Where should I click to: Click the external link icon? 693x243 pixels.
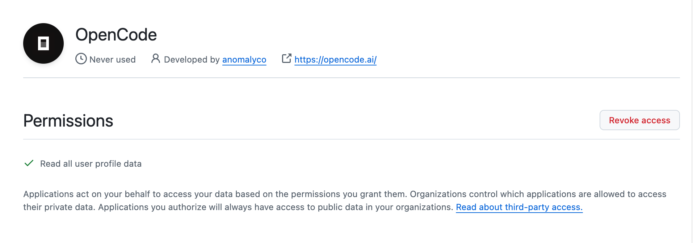click(286, 58)
